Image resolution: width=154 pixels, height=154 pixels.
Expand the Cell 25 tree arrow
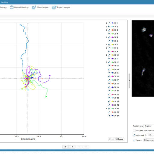pyautogui.click(x=106, y=109)
